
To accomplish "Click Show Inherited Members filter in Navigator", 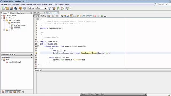I will 3,92.
